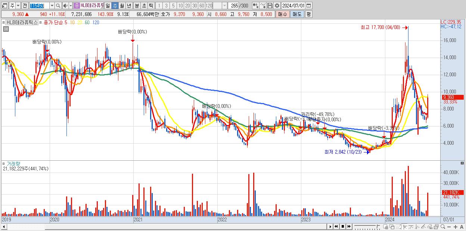Switch to yearly chart (년)
Image resolution: width=466 pixels, height=231 pixels.
129,6
